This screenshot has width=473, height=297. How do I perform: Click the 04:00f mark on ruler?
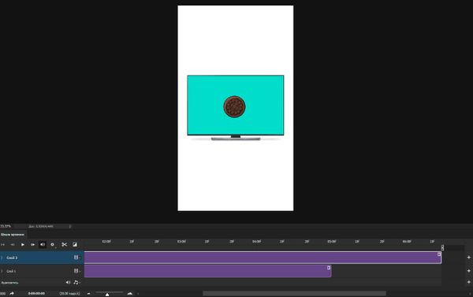click(257, 242)
